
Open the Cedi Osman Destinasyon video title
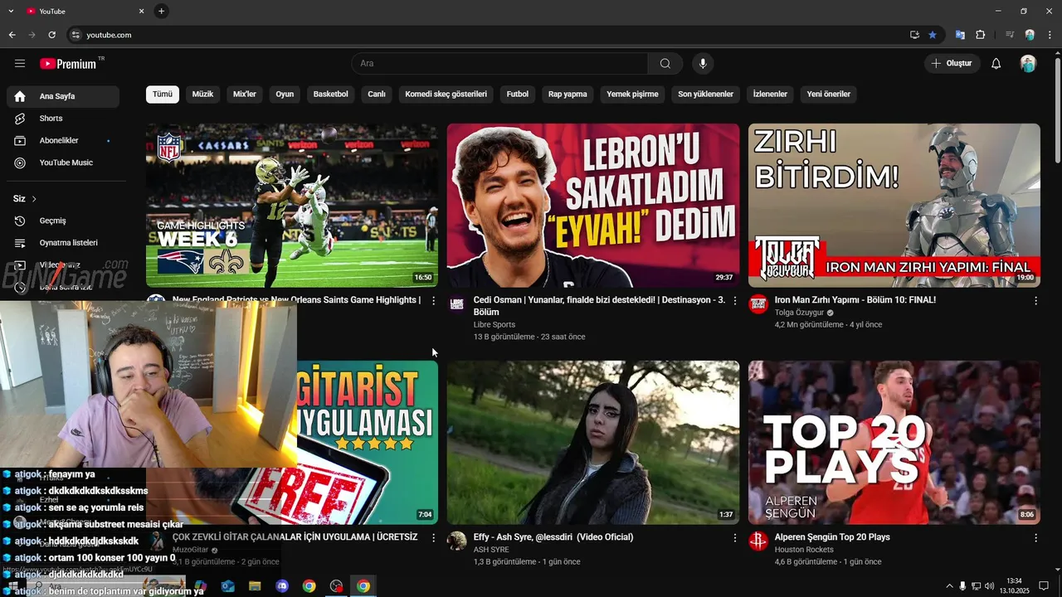(x=599, y=306)
